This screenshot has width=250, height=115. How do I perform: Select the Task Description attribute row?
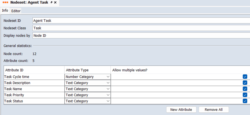(34, 83)
